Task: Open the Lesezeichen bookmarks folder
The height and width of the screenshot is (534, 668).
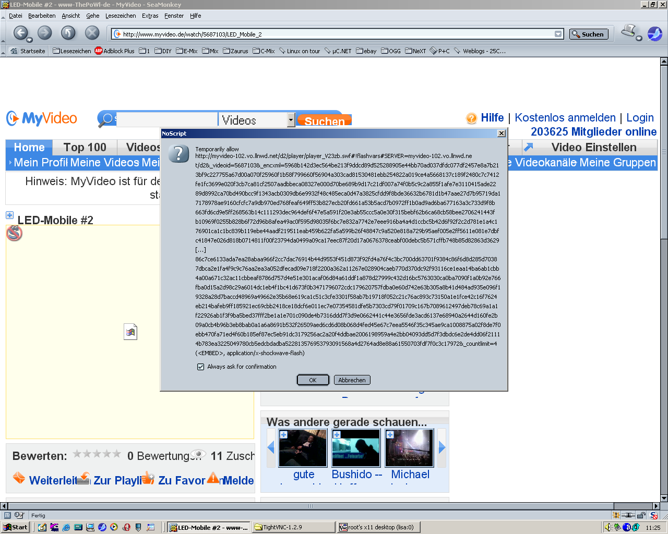Action: (x=72, y=51)
